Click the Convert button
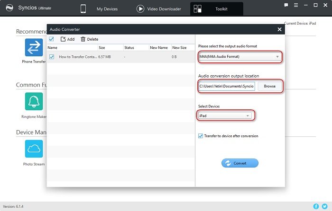 (x=240, y=163)
